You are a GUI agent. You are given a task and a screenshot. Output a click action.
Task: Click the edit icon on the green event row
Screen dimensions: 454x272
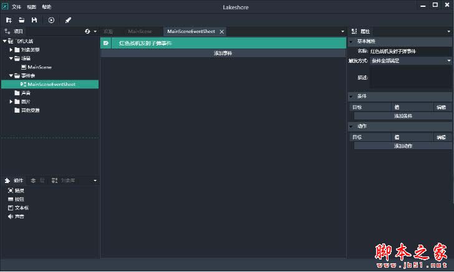click(105, 43)
